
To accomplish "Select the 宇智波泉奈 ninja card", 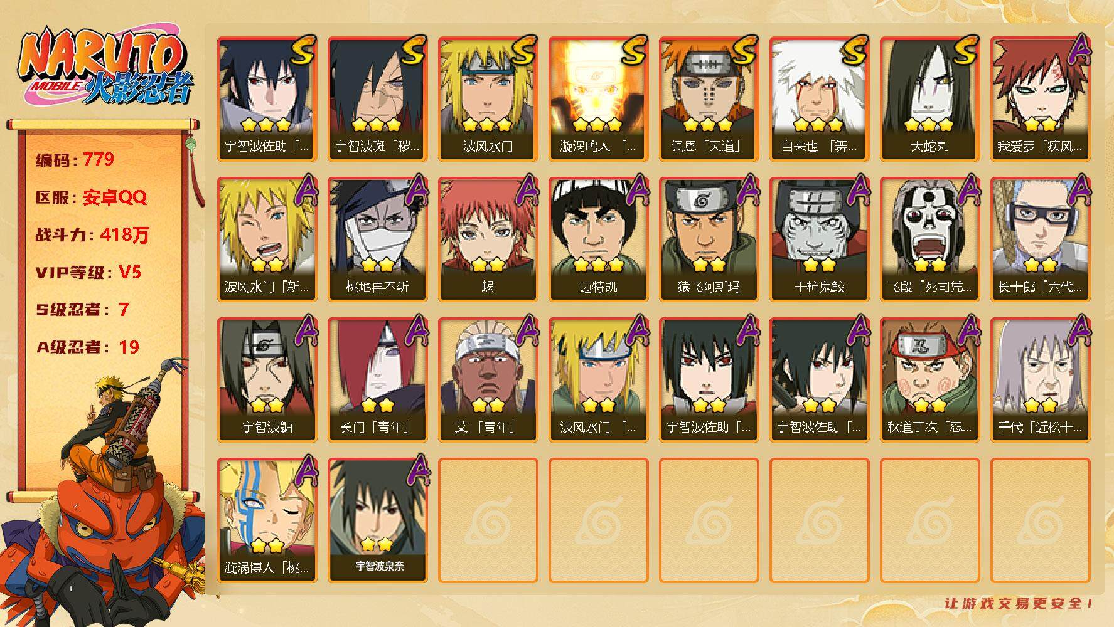I will click(x=377, y=520).
